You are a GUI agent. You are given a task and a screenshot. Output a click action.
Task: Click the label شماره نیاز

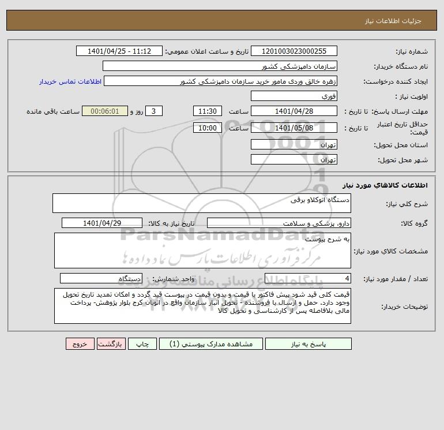[412, 51]
